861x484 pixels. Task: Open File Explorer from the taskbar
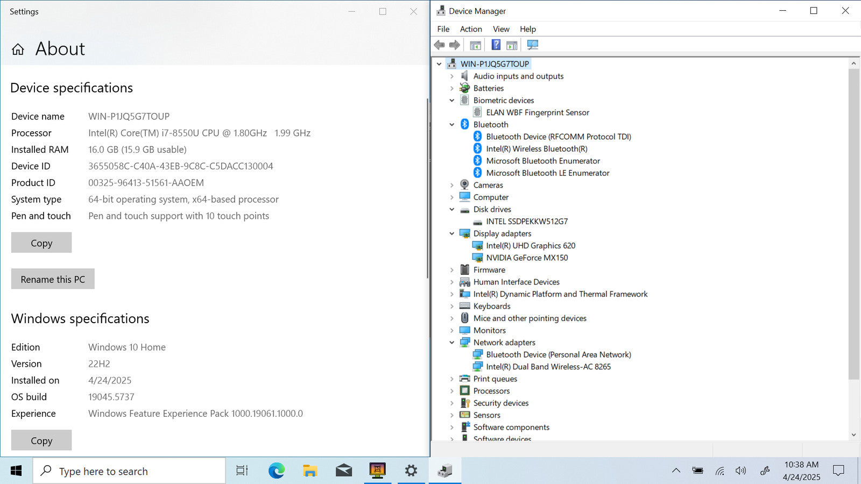coord(310,471)
